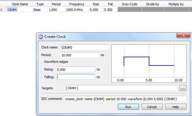
Task: Click the Divide by column header
Action: click(153, 4)
